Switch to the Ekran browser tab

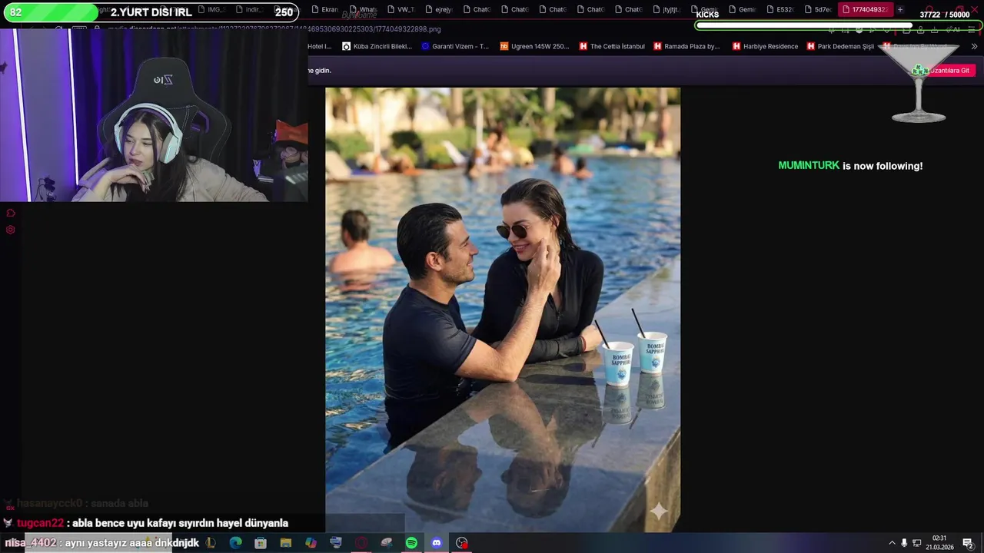pyautogui.click(x=325, y=9)
